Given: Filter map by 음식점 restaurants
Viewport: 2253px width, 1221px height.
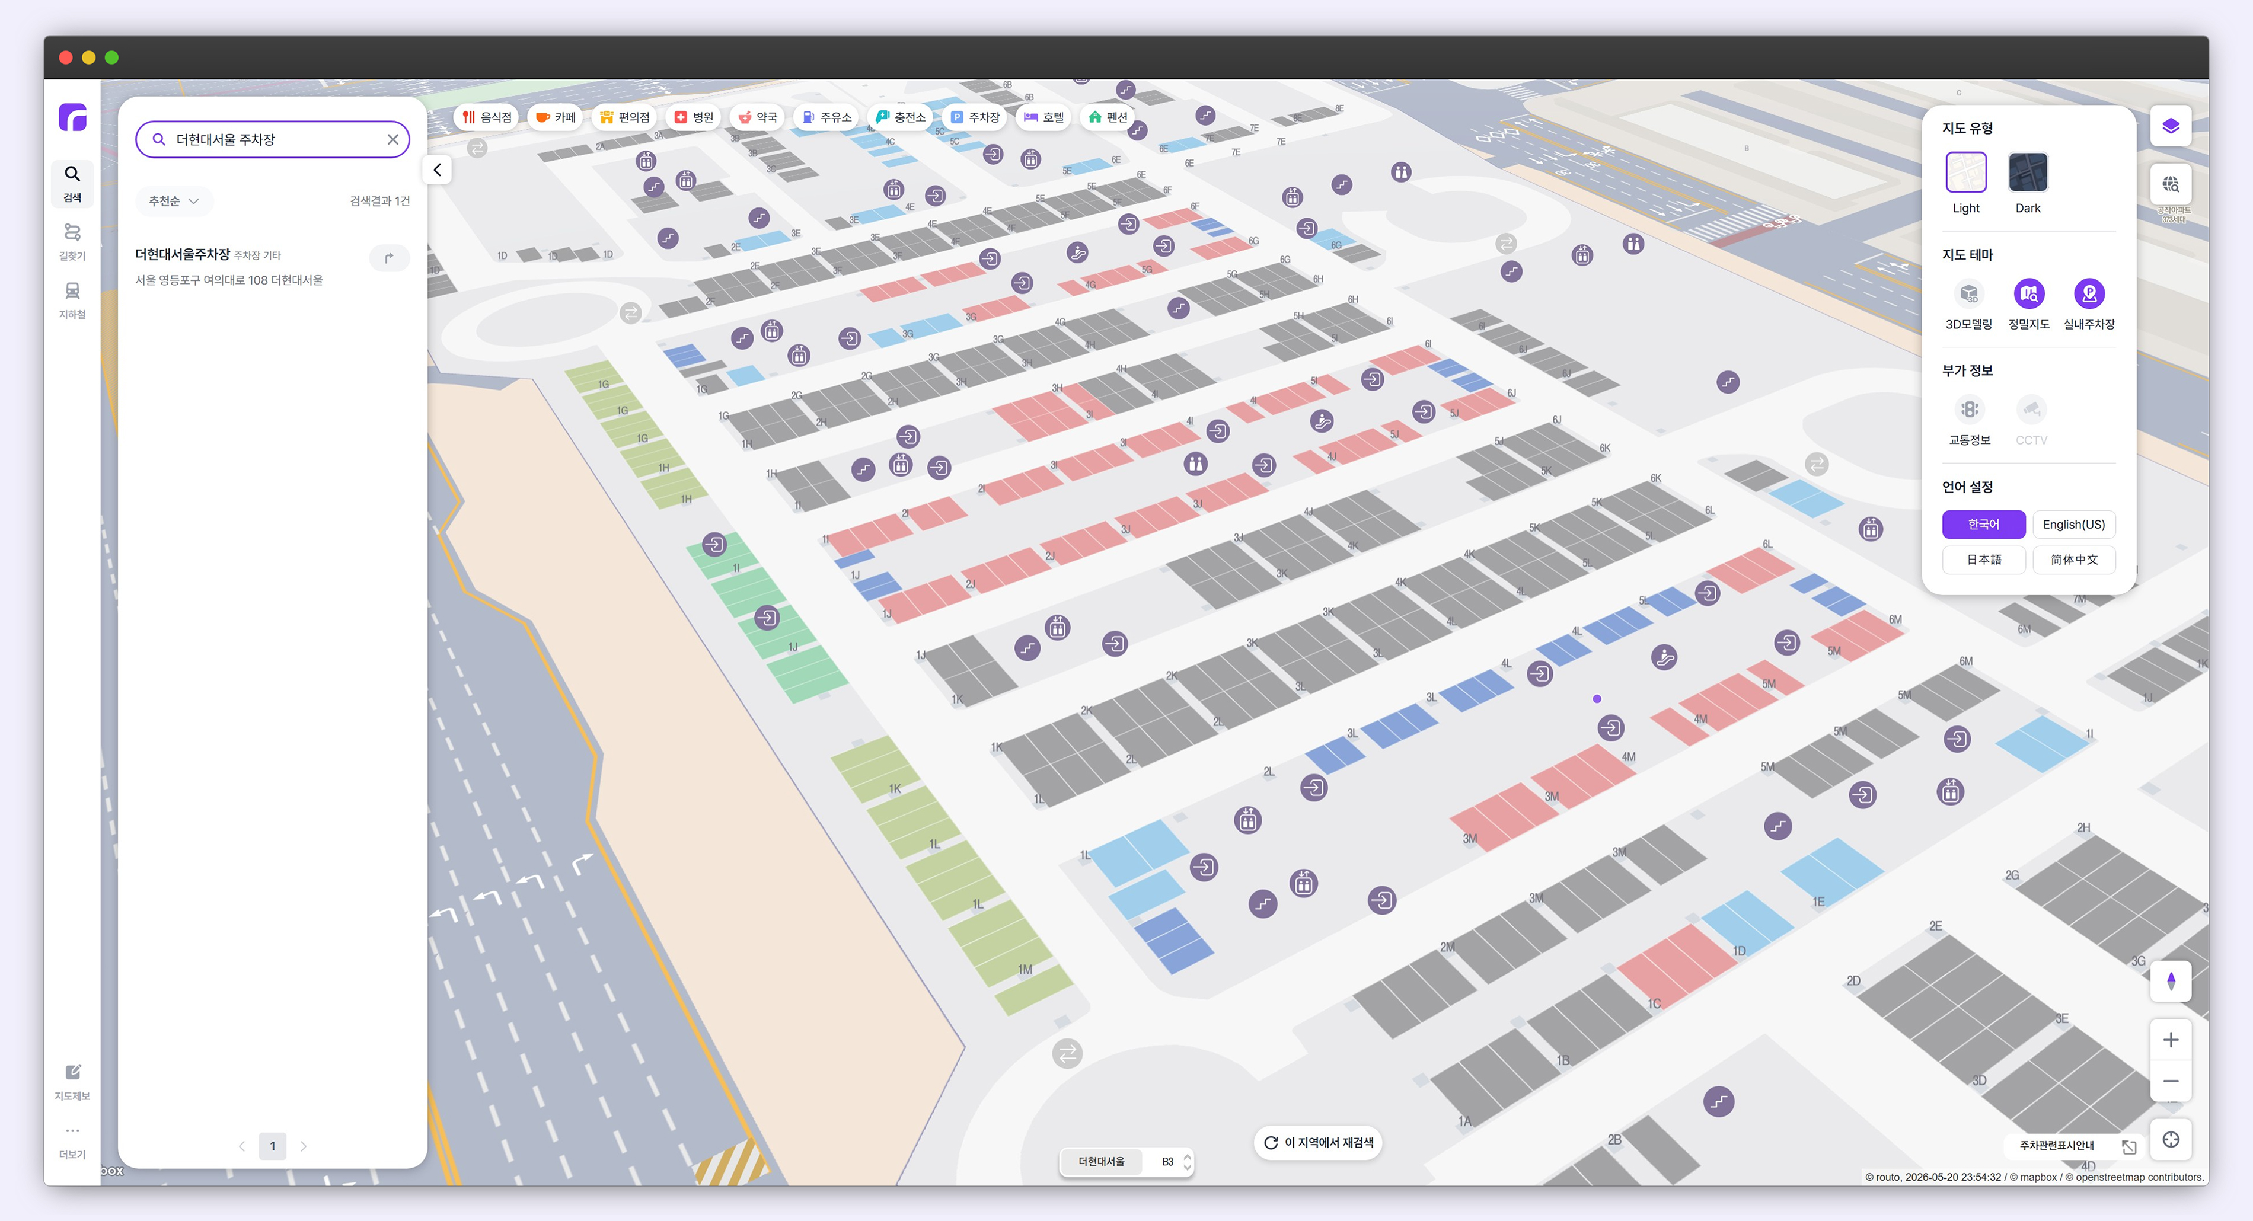Looking at the screenshot, I should (x=487, y=117).
